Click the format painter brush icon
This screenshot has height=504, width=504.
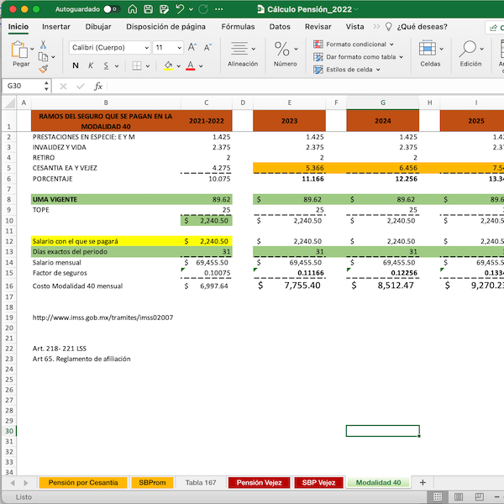[x=44, y=70]
